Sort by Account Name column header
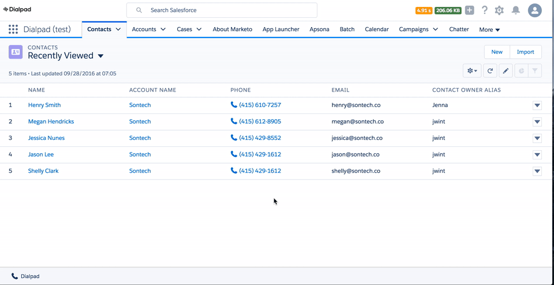The width and height of the screenshot is (554, 285). pos(152,90)
